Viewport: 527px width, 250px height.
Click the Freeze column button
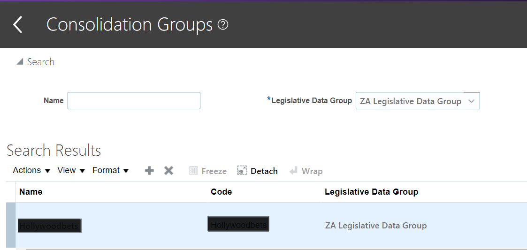(x=208, y=171)
